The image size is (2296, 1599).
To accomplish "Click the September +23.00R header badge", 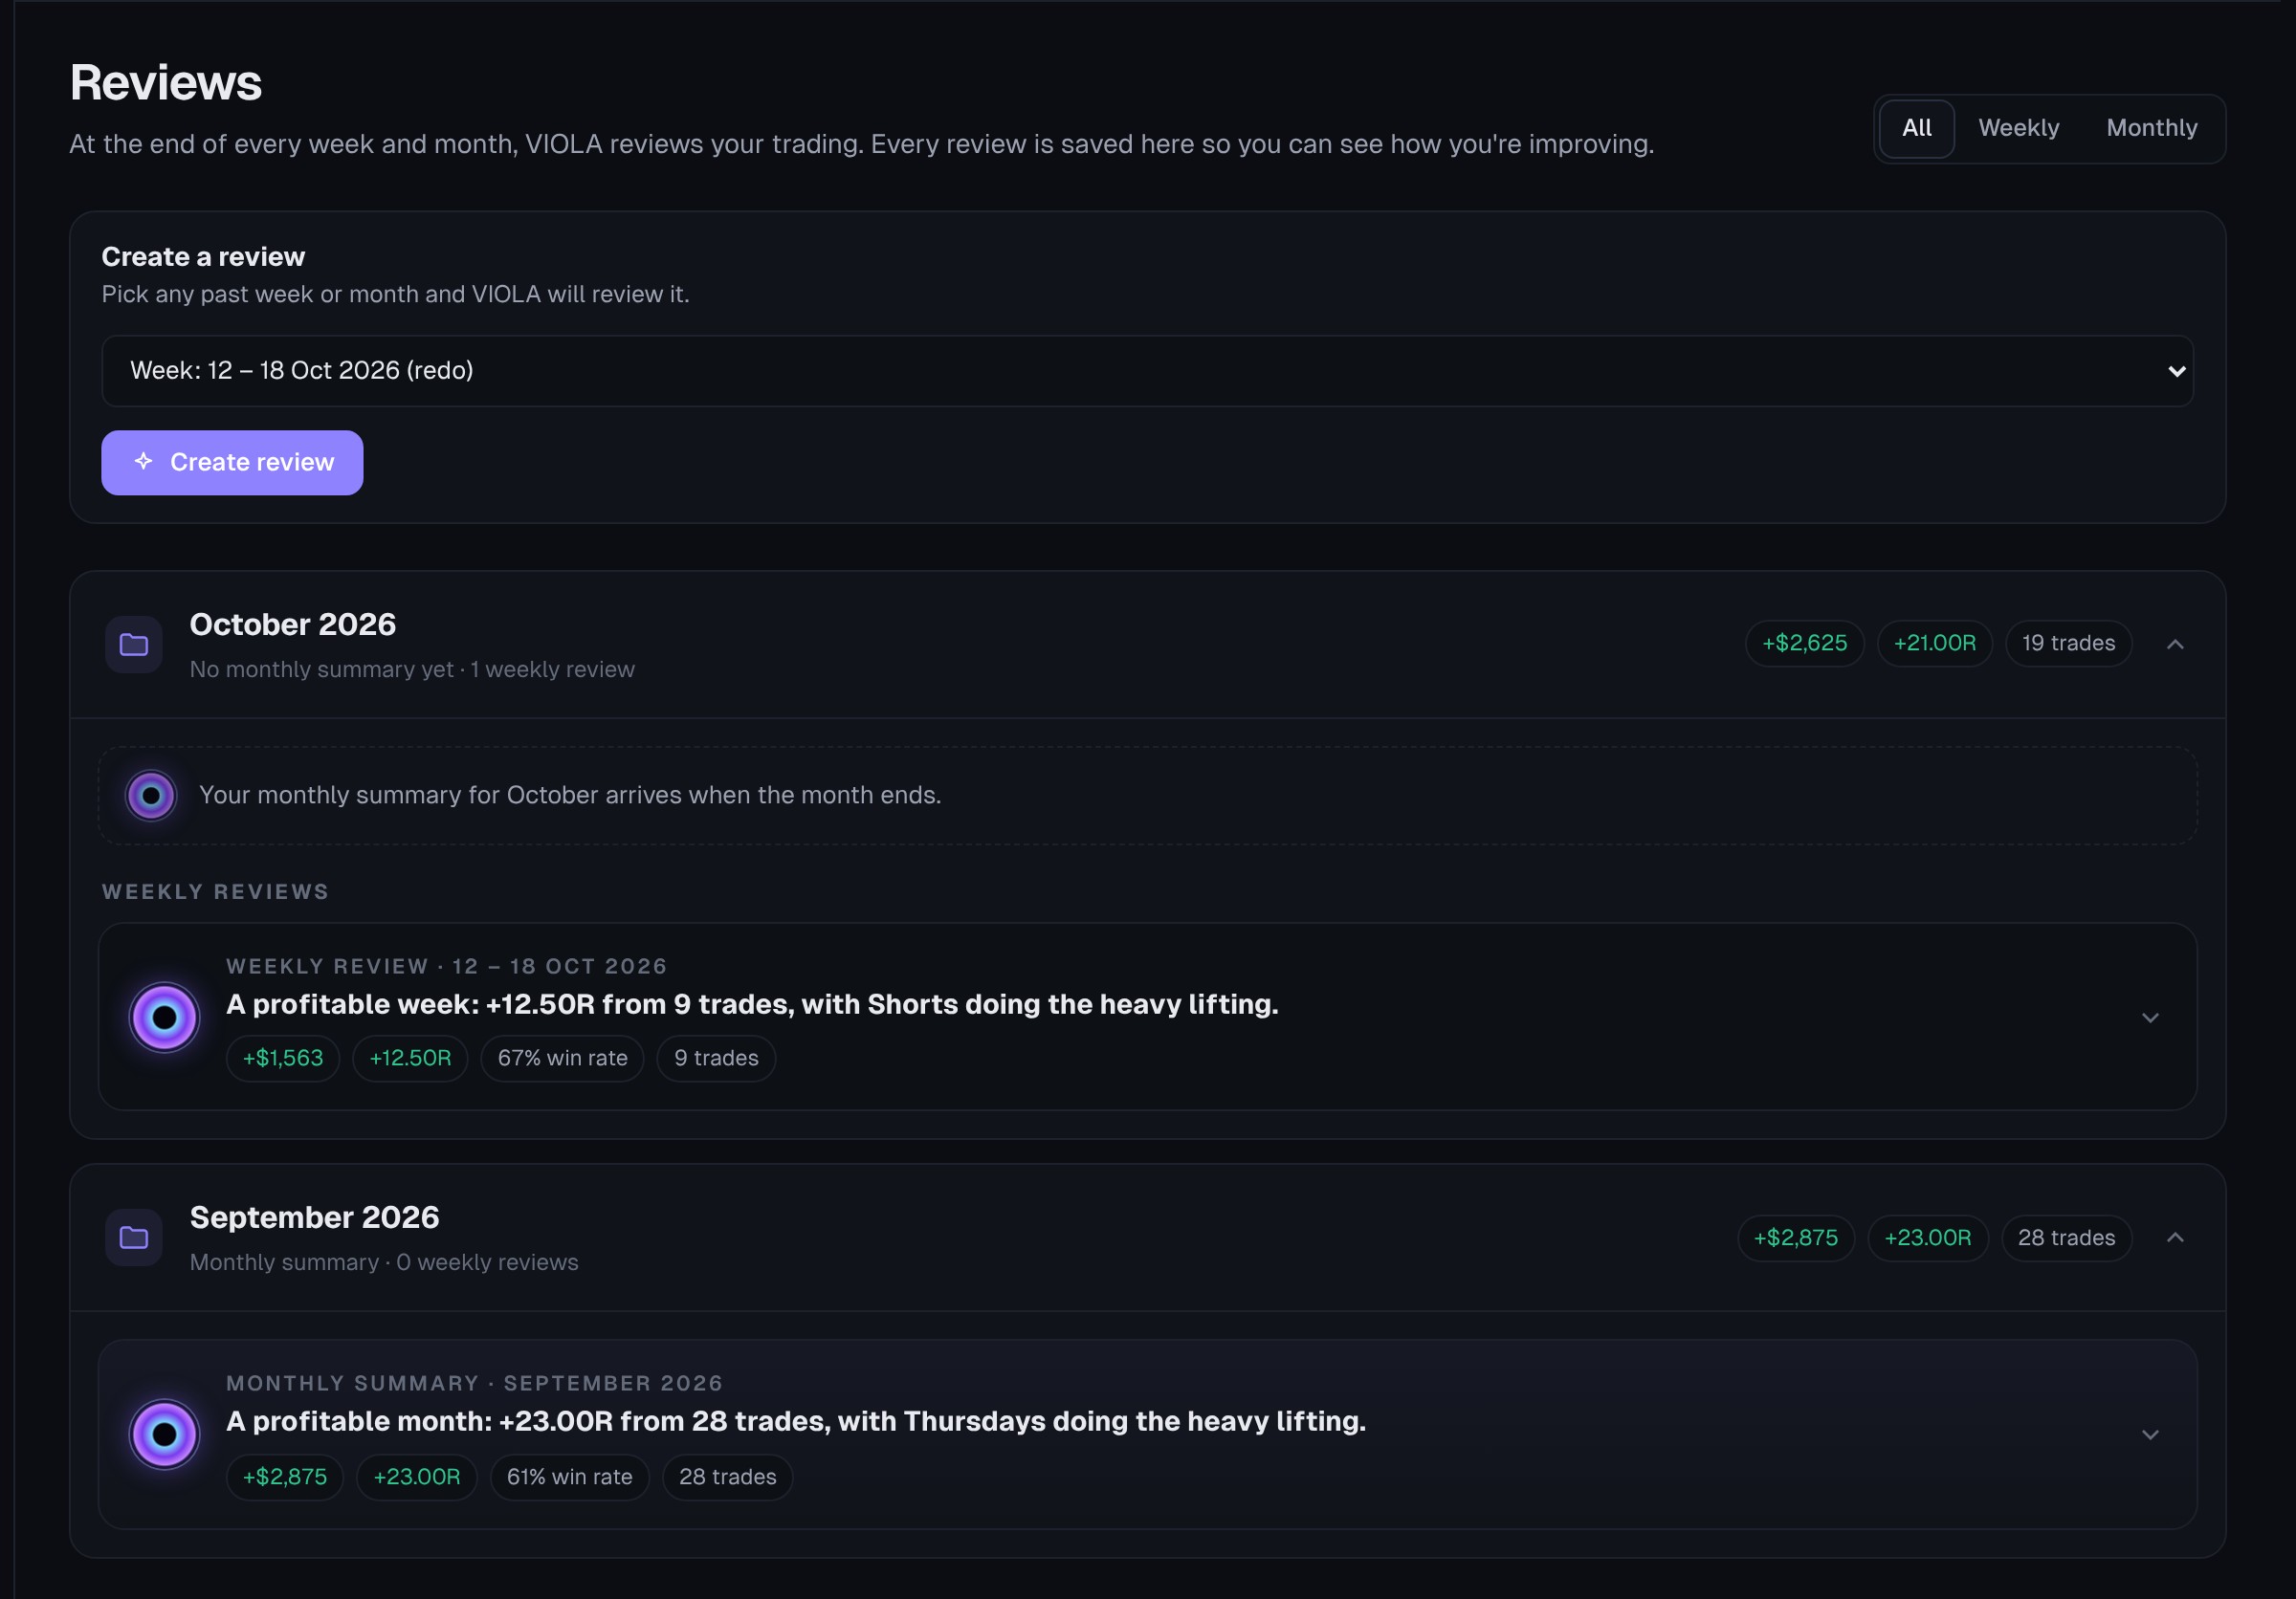I will click(1927, 1238).
